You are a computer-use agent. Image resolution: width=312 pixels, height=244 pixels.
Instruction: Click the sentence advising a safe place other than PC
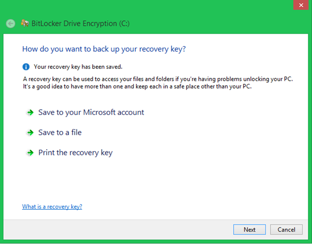137,87
